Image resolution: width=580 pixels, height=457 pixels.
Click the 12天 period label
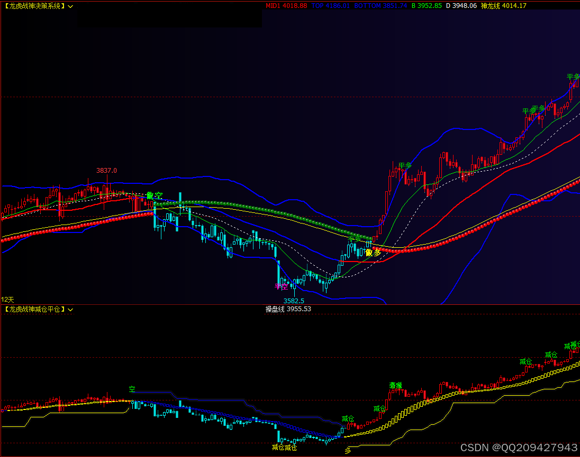point(7,300)
